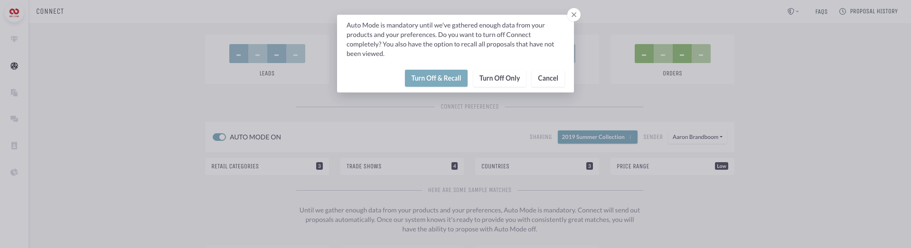Open the diamond icon in sidebar
911x248 pixels.
14,39
